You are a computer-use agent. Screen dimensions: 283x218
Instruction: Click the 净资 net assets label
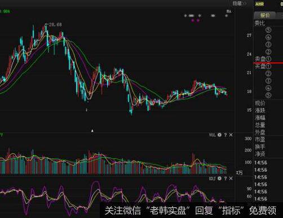coord(260,154)
